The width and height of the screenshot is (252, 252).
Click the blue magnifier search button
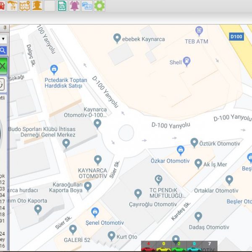click(x=3, y=50)
